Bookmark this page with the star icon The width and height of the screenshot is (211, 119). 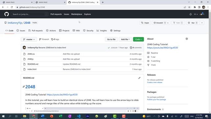(189, 7)
